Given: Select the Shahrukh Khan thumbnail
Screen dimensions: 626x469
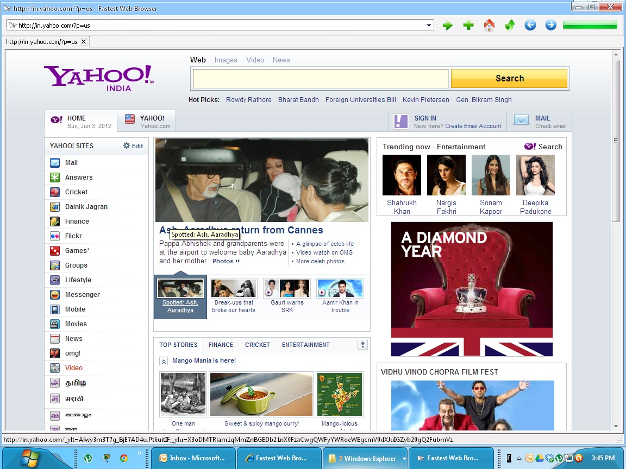Looking at the screenshot, I should tap(402, 175).
